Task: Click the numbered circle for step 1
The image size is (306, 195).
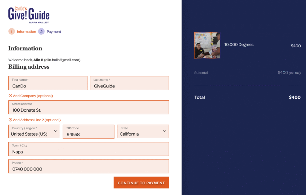Action: pos(11,31)
